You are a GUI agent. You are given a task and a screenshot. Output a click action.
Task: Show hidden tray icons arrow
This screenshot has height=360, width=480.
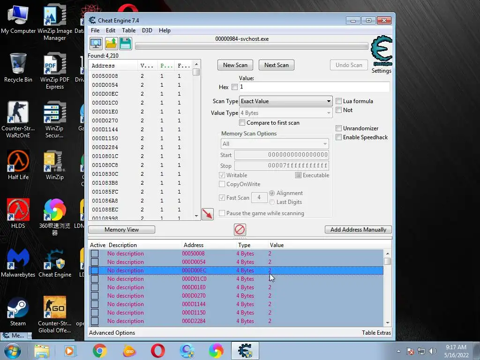pyautogui.click(x=398, y=351)
